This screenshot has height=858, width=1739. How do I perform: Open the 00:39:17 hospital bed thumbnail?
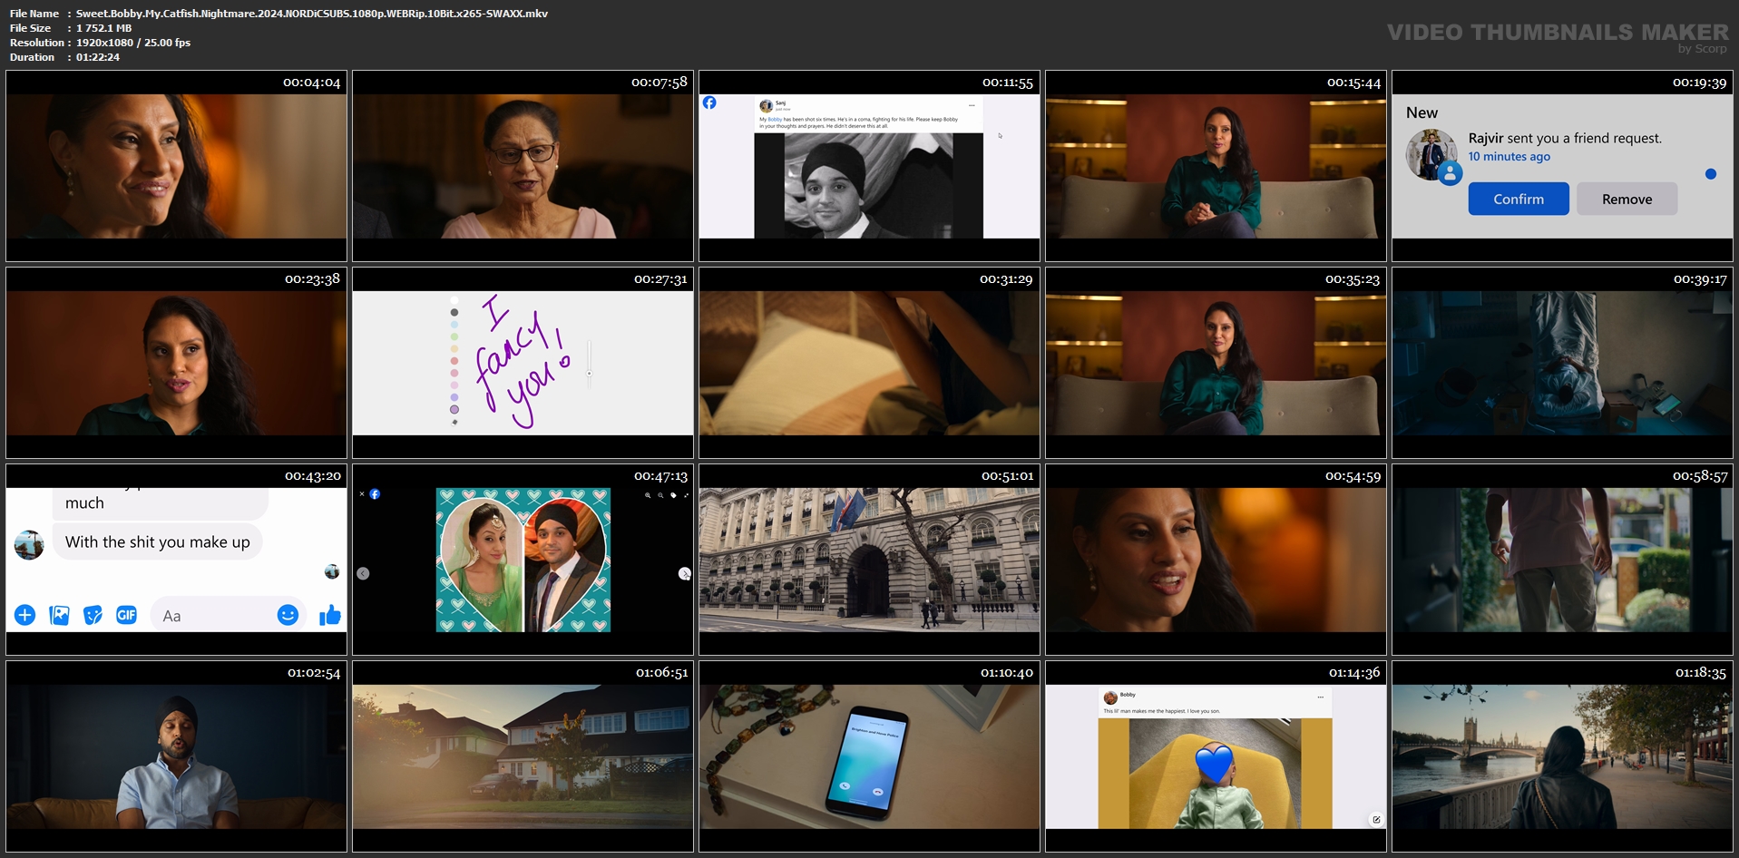click(1562, 363)
